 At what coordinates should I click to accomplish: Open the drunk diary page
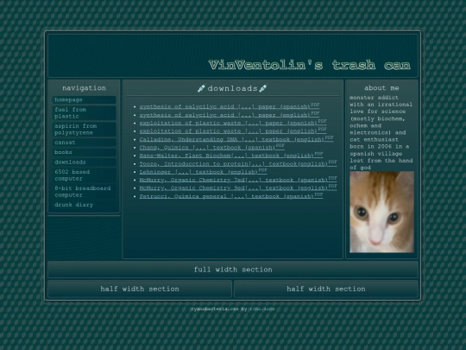pyautogui.click(x=84, y=205)
